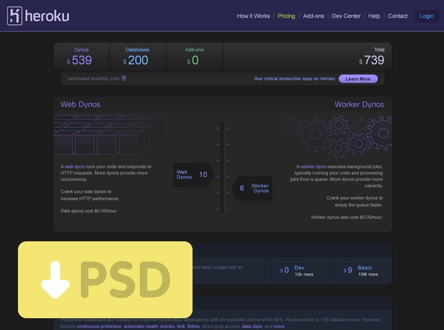Click the Dynos $539 cost summary
The image size is (444, 330).
(81, 57)
